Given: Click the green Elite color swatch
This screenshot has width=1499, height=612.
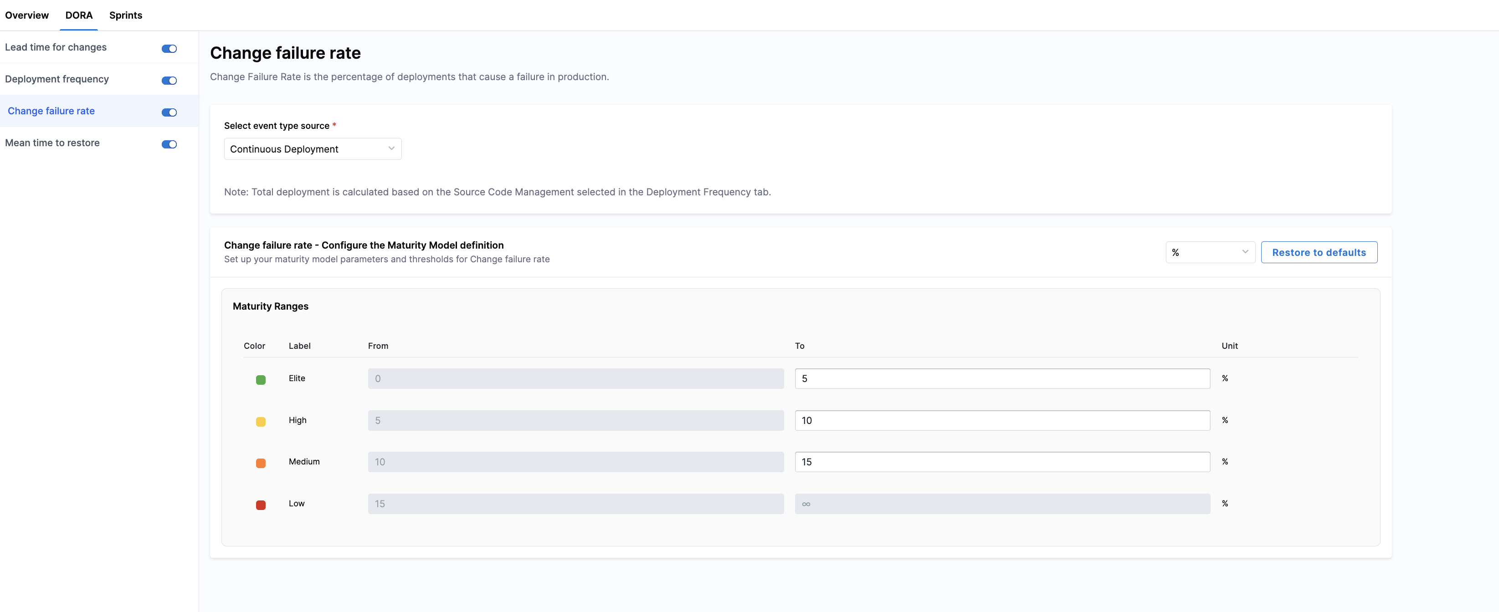Looking at the screenshot, I should click(261, 380).
